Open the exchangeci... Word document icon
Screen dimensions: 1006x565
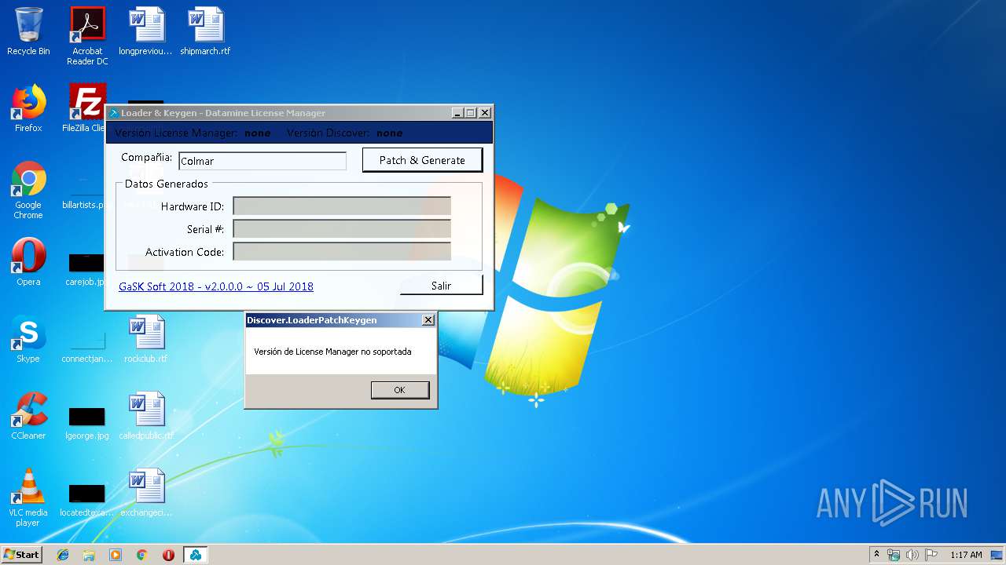point(146,493)
